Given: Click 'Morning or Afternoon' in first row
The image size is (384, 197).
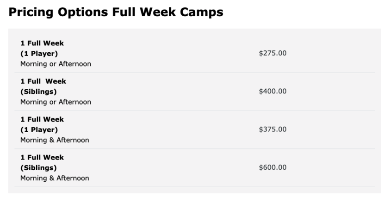Looking at the screenshot, I should (56, 64).
